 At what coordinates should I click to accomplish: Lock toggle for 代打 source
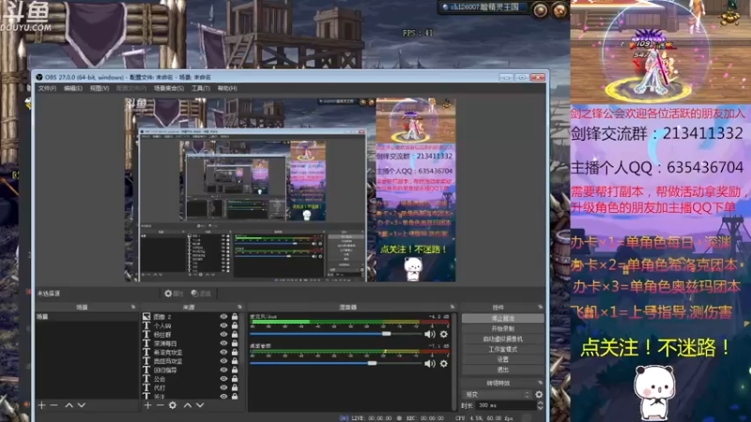pyautogui.click(x=235, y=387)
